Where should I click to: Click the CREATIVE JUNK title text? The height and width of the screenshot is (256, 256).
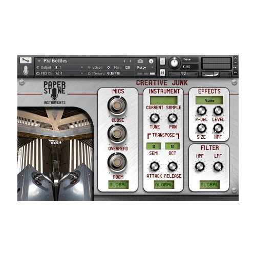tap(162, 83)
